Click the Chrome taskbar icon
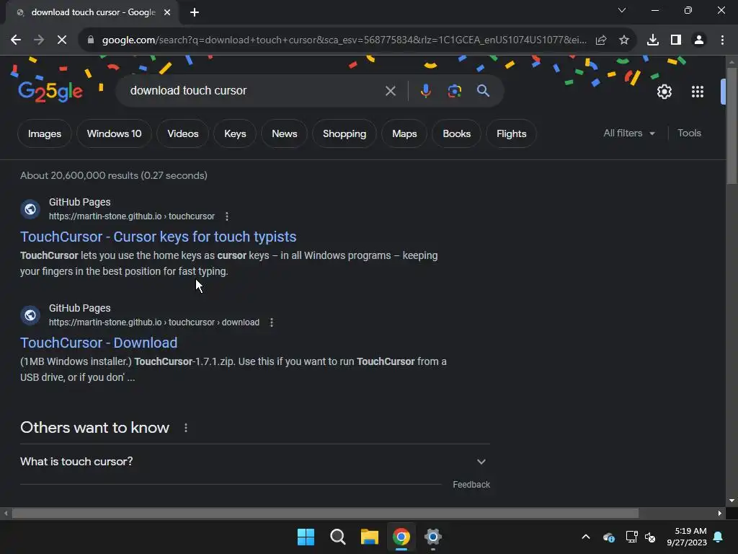 click(401, 537)
